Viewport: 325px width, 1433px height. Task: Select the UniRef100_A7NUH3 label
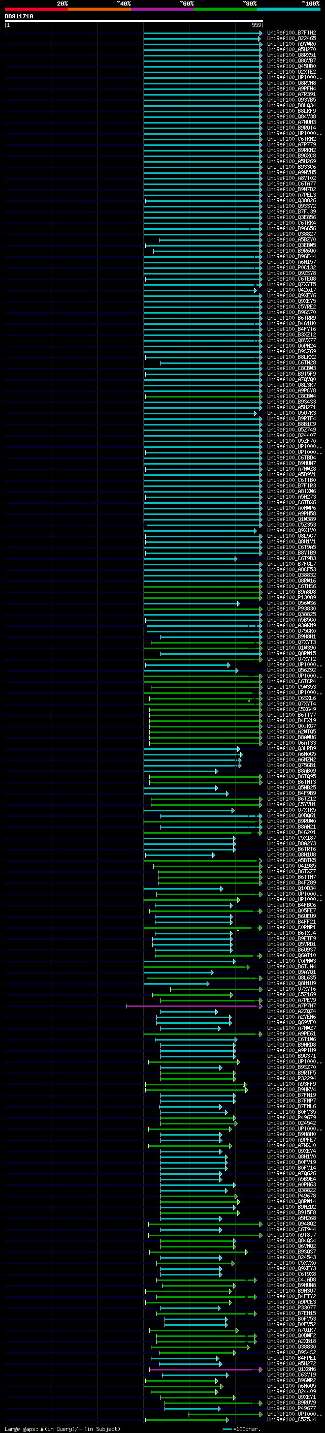[x=291, y=123]
